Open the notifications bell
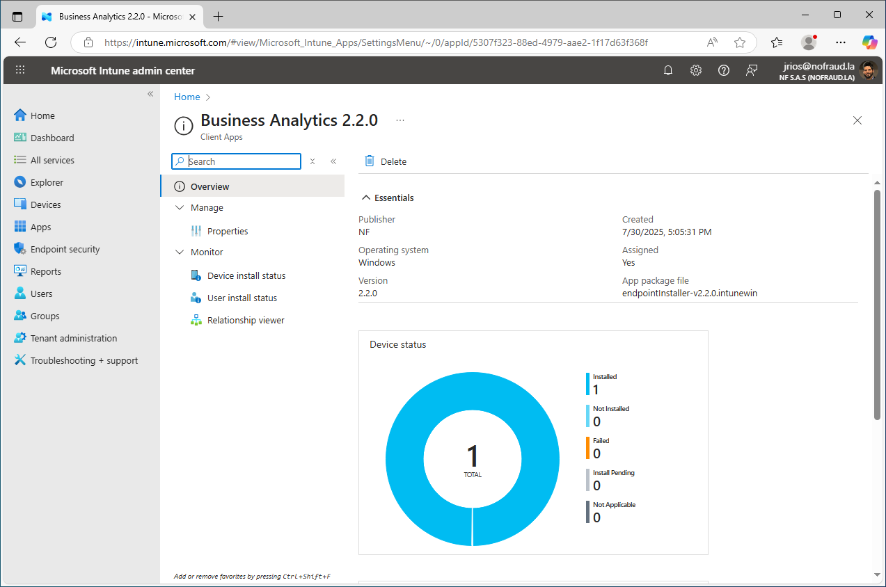The image size is (886, 587). tap(668, 70)
